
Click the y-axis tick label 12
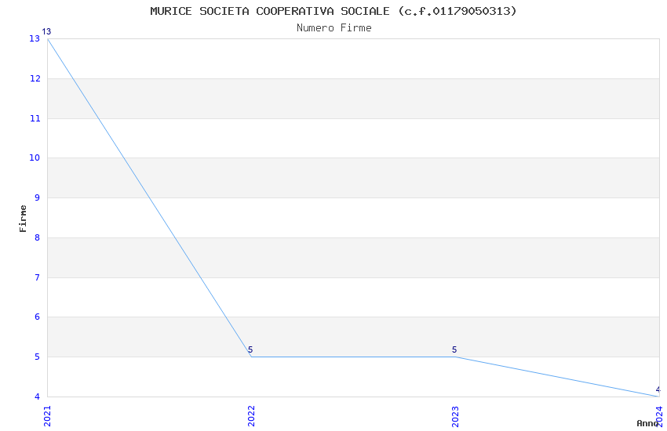tap(35, 78)
